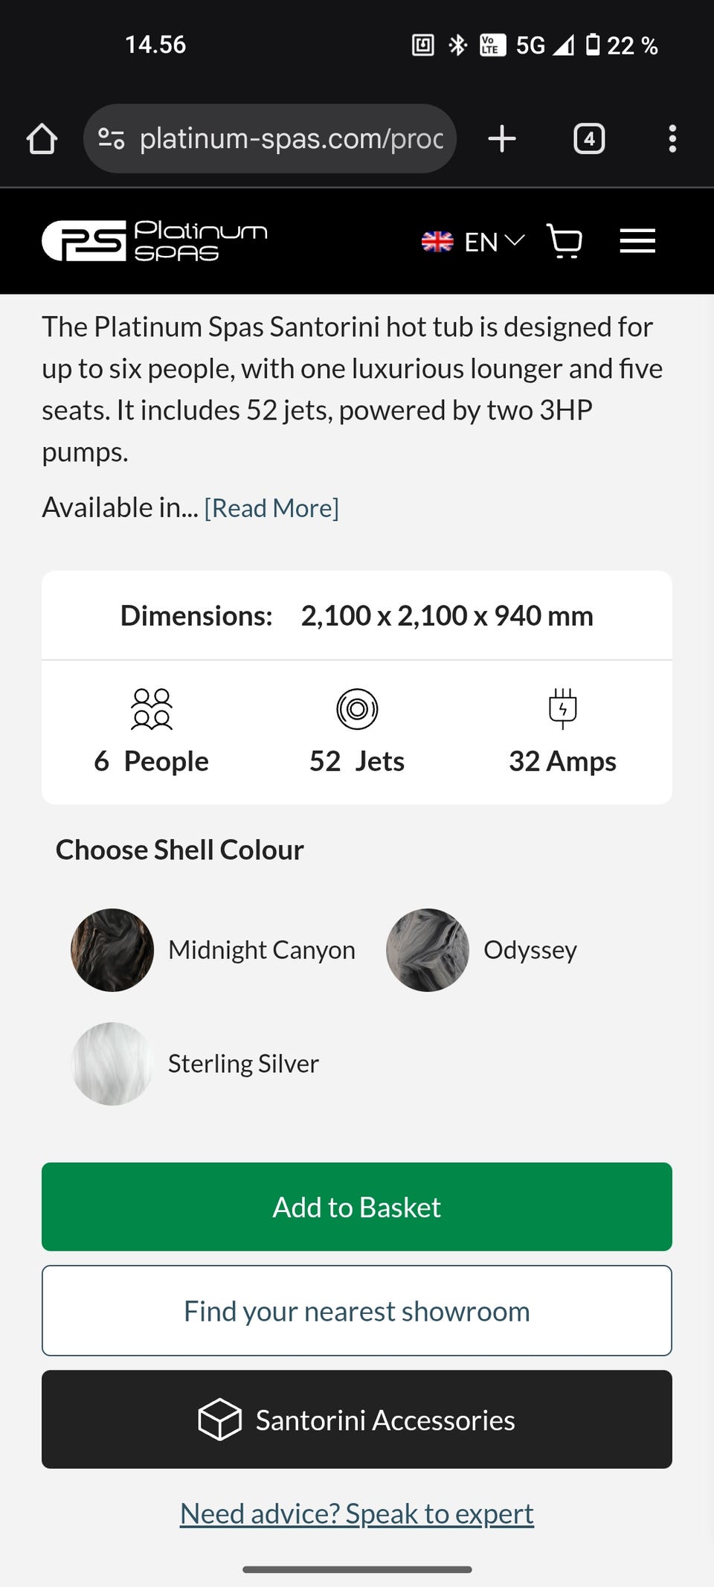Expand the EN language dropdown
Viewport: 714px width, 1587px height.
pyautogui.click(x=494, y=242)
